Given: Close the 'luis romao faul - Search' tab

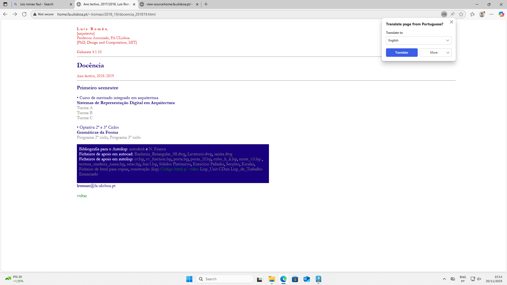Looking at the screenshot, I should coord(71,4).
